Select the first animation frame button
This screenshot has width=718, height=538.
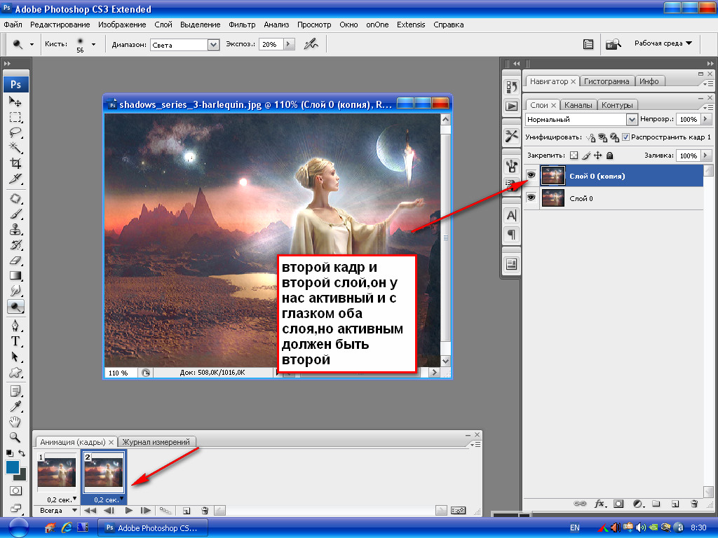pos(90,511)
